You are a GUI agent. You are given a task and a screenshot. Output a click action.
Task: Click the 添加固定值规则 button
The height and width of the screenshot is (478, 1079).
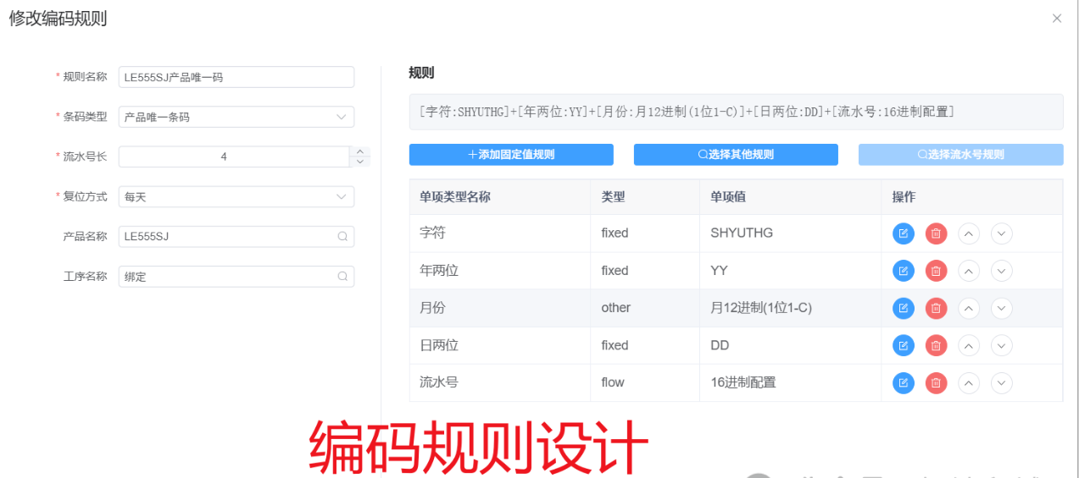pos(511,155)
